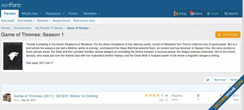244x110 pixels.
Task: Click the Replies count label
Action: click(x=177, y=96)
